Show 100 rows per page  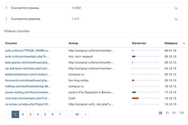181,113
